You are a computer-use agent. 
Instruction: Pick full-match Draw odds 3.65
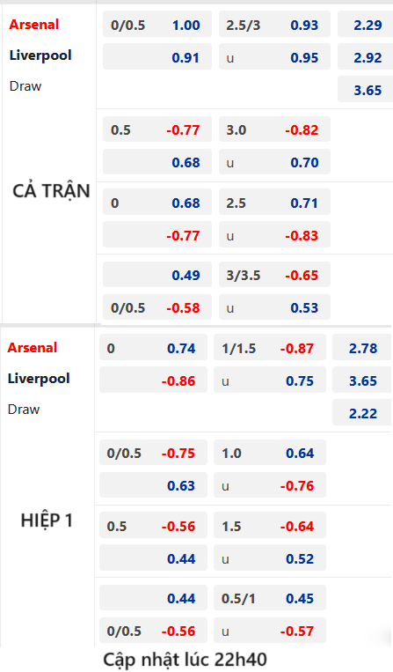tap(366, 89)
